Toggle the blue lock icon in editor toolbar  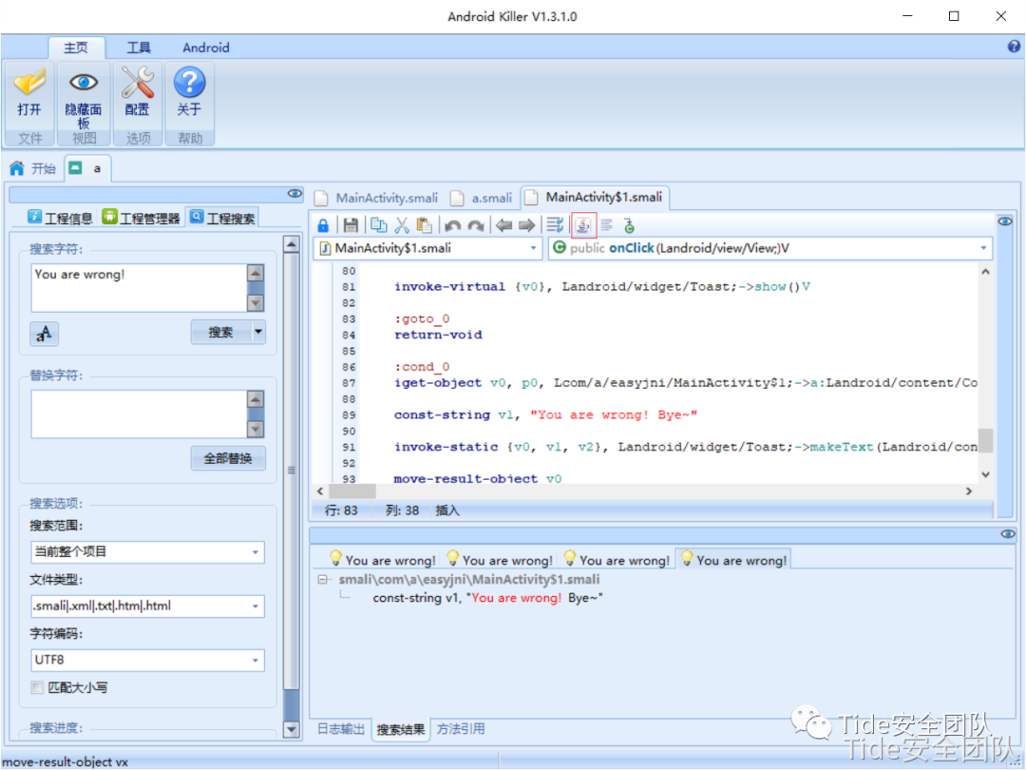click(323, 226)
